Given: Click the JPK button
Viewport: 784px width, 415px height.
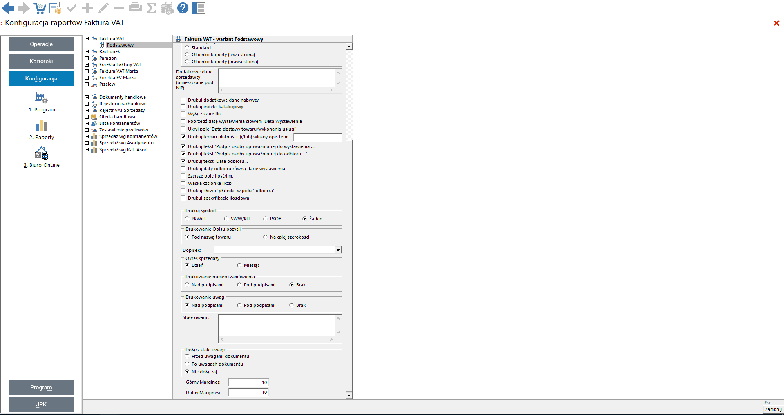Looking at the screenshot, I should coord(41,404).
